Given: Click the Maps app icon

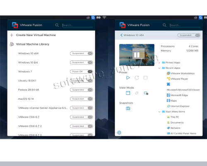Looking at the screenshot, I should coord(168,101).
